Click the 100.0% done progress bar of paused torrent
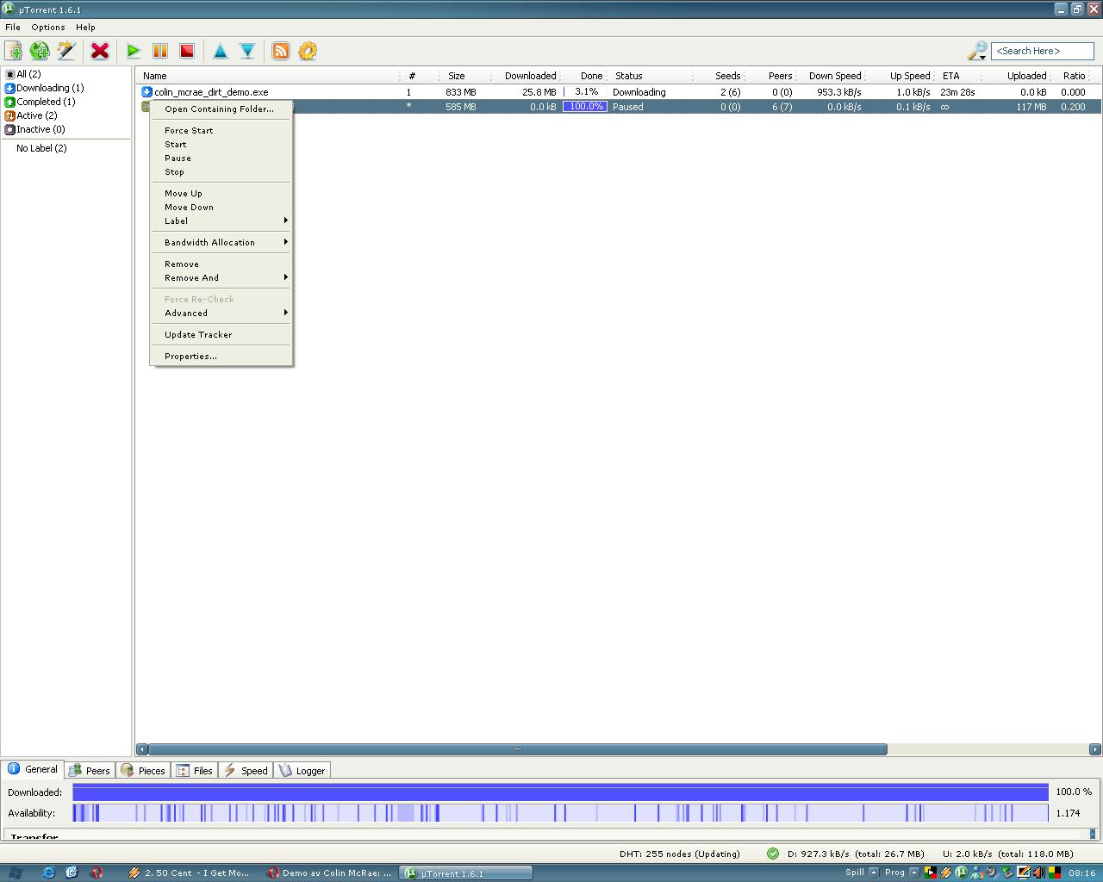Viewport: 1103px width, 882px height. [584, 107]
